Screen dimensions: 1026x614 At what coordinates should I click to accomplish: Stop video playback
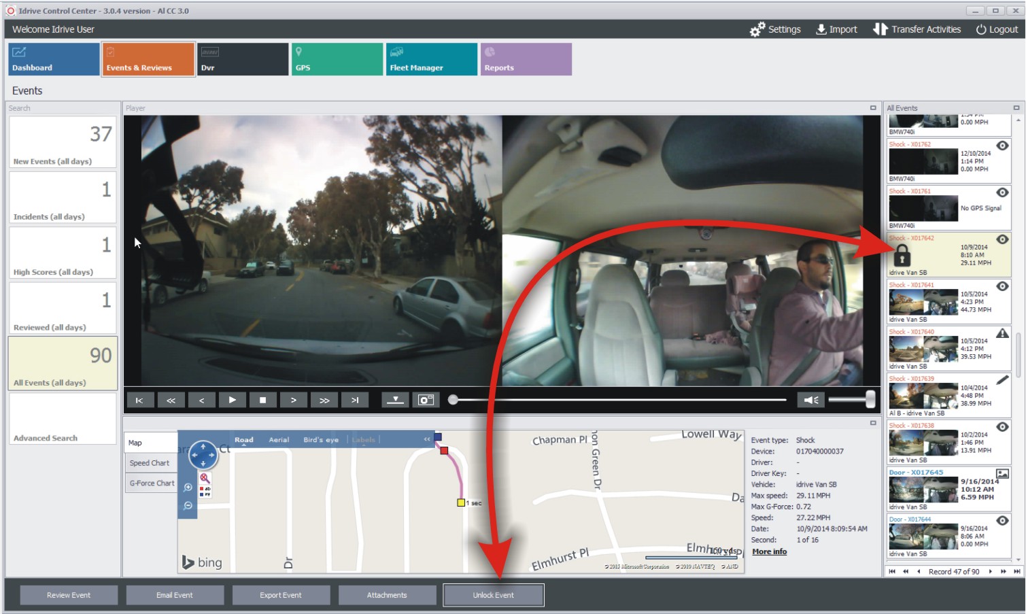[262, 400]
